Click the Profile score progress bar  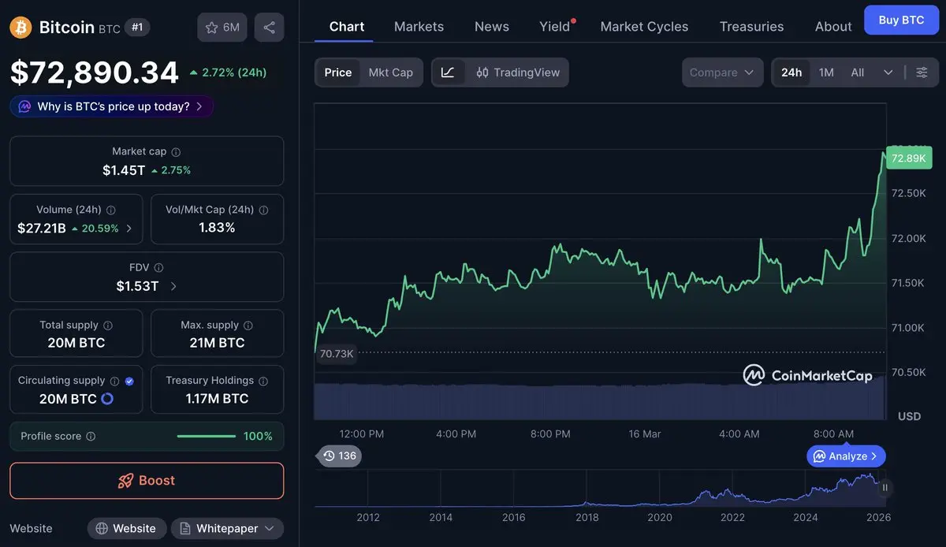coord(207,436)
